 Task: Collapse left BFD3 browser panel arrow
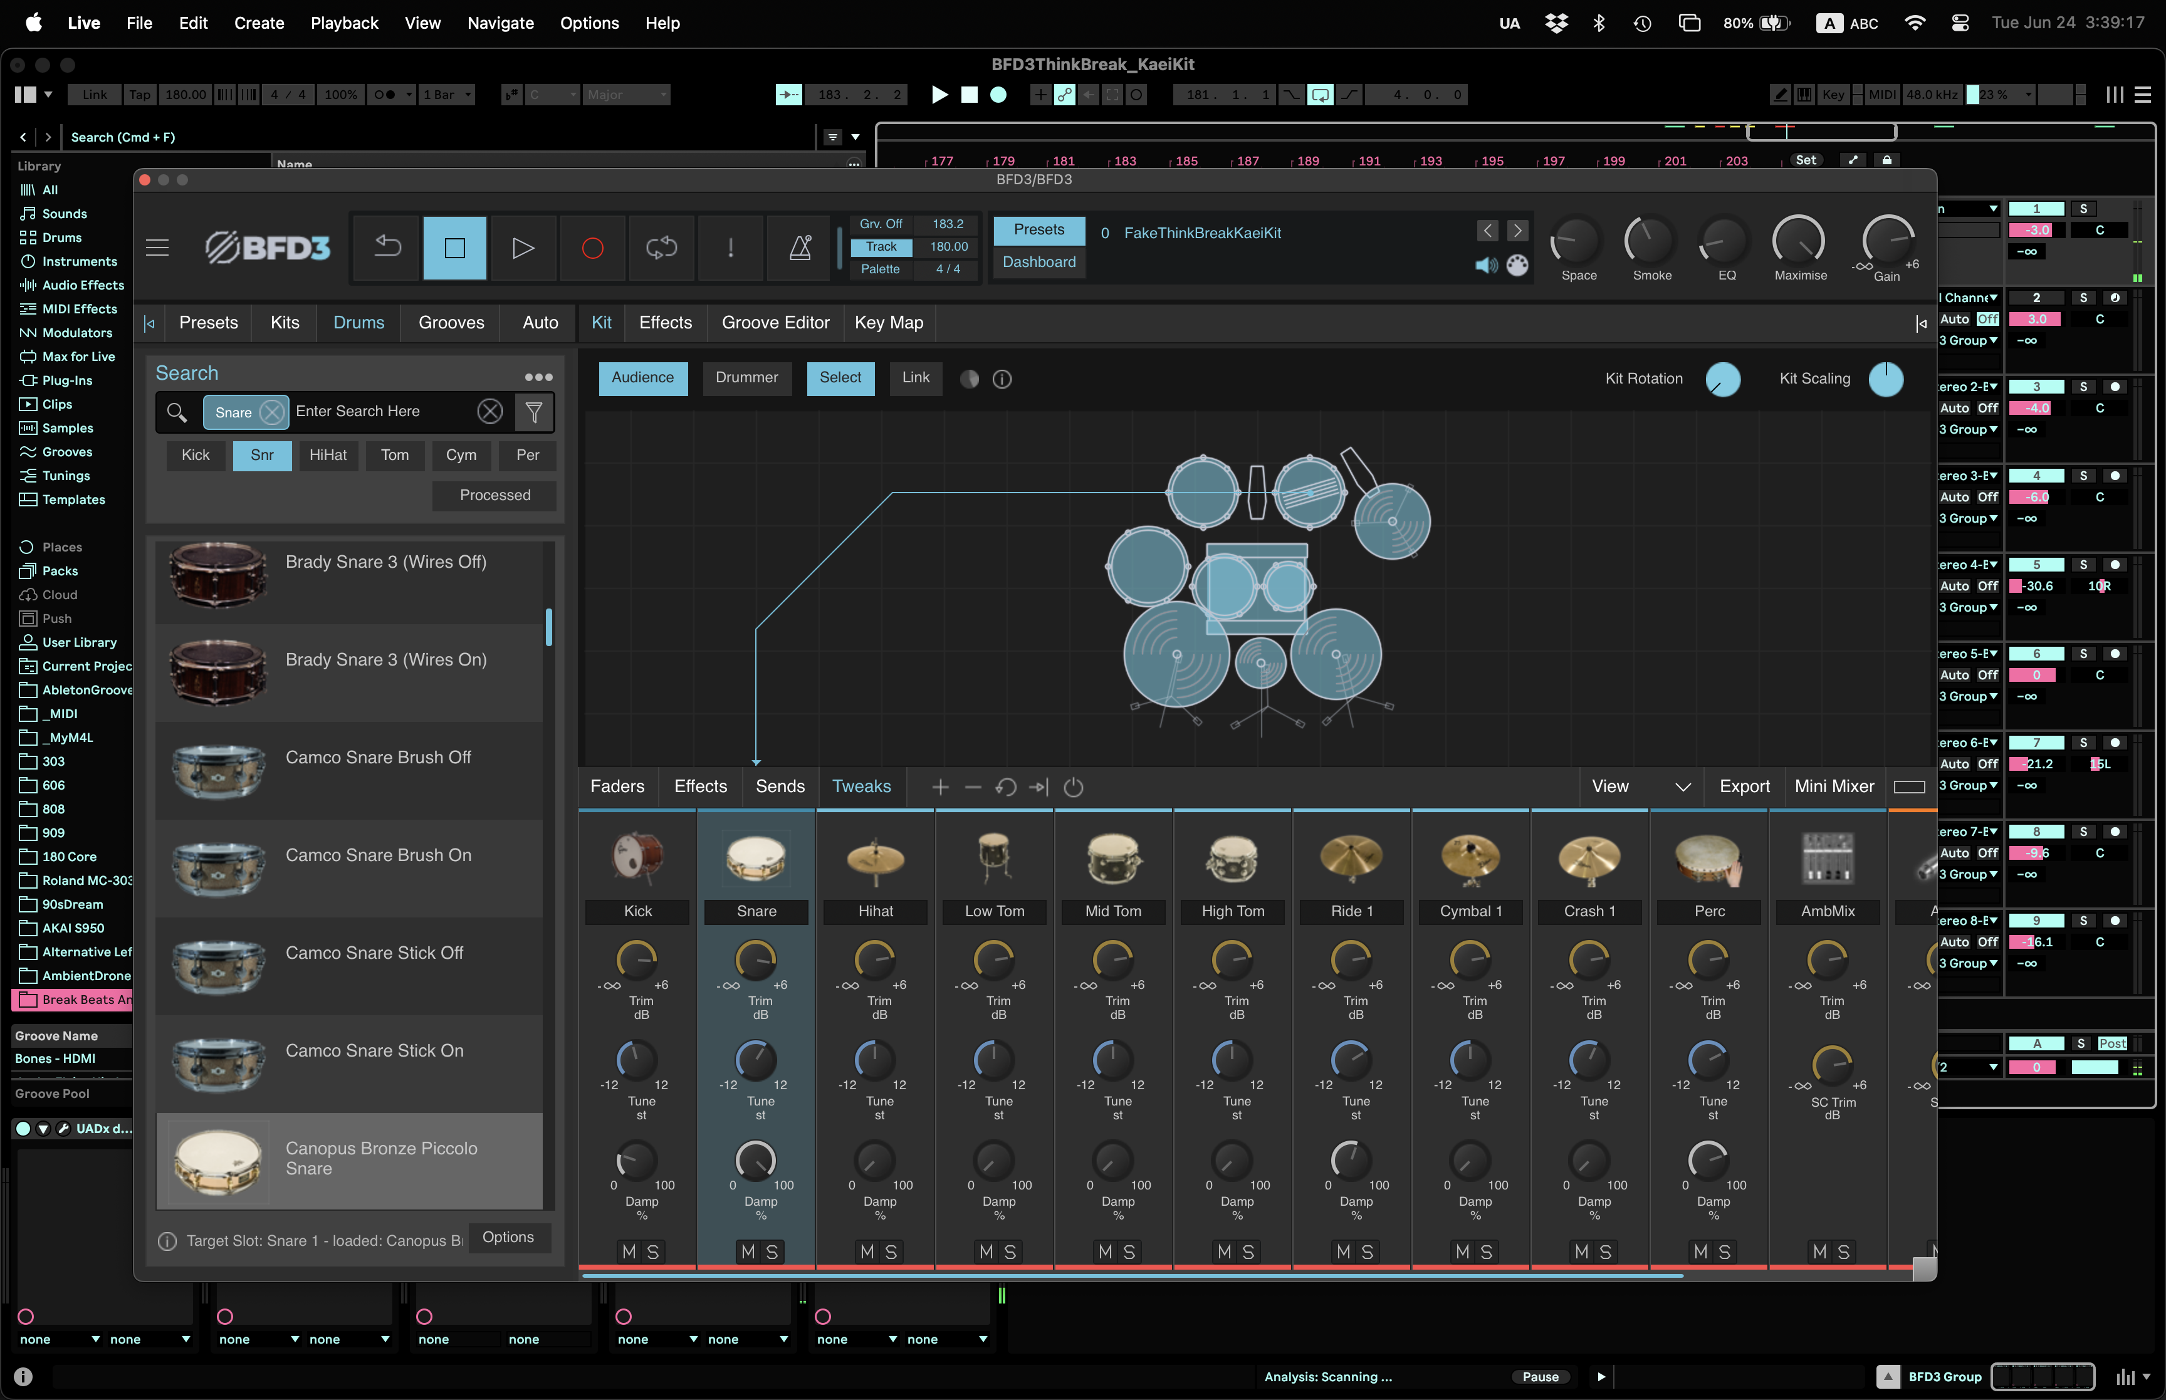coord(150,323)
